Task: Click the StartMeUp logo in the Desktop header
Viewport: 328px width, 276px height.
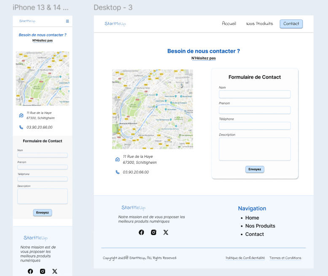Action: click(x=115, y=24)
